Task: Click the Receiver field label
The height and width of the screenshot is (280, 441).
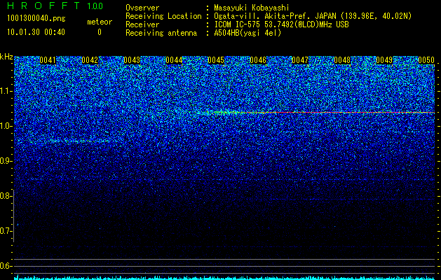Action: (142, 24)
